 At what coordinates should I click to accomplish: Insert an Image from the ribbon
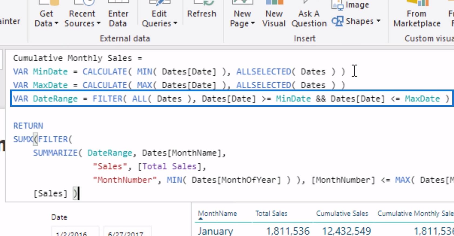click(x=350, y=5)
